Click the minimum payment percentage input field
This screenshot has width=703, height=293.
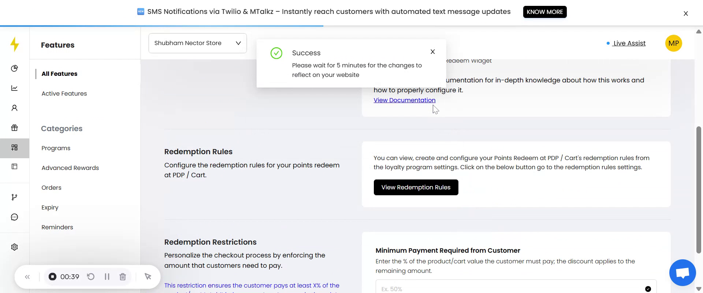(x=509, y=289)
